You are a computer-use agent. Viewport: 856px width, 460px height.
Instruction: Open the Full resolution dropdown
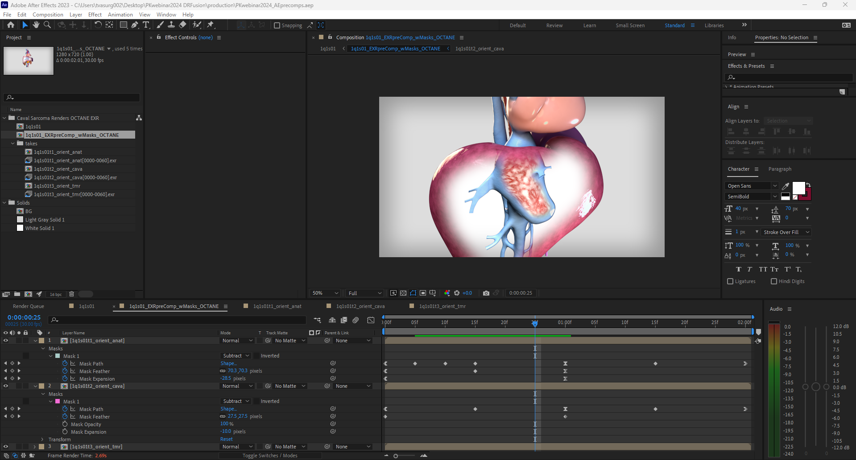pos(365,293)
